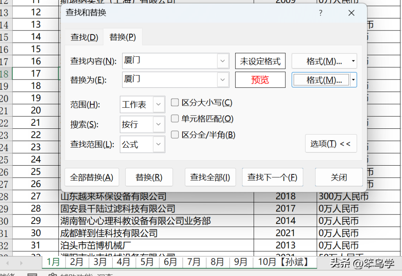Click the 查找内容 input field
The width and height of the screenshot is (402, 276).
170,61
